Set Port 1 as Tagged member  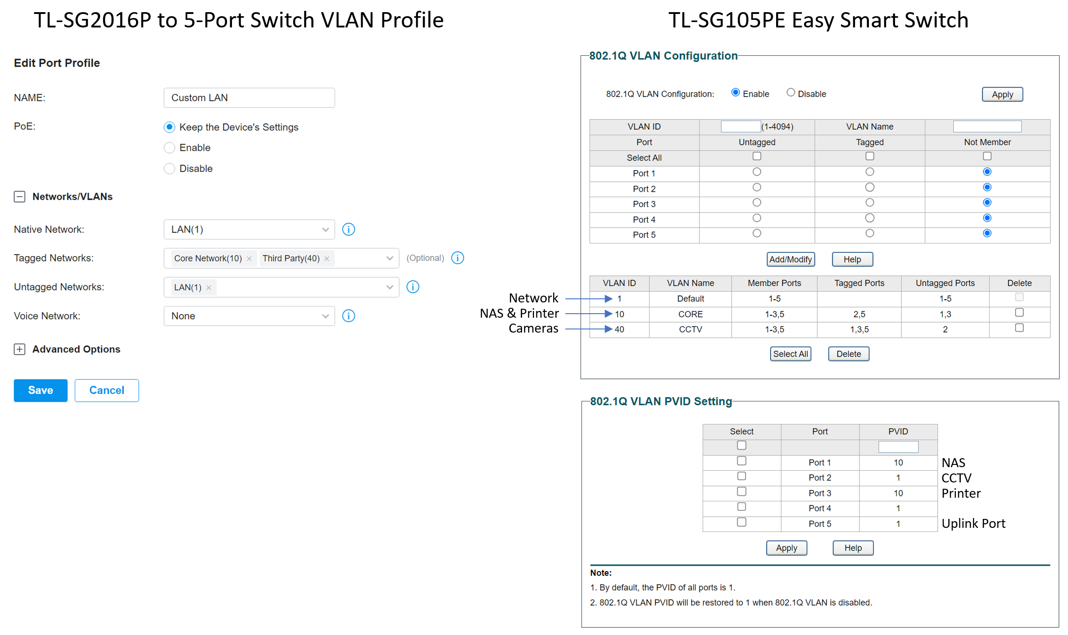click(x=869, y=172)
